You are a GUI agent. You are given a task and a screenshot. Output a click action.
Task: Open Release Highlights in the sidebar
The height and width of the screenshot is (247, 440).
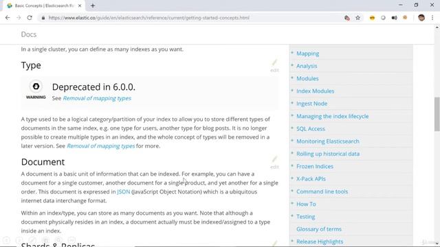pos(320,242)
